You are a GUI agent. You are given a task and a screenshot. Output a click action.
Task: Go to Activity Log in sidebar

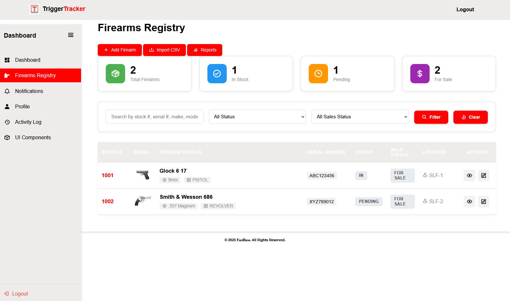(x=28, y=122)
